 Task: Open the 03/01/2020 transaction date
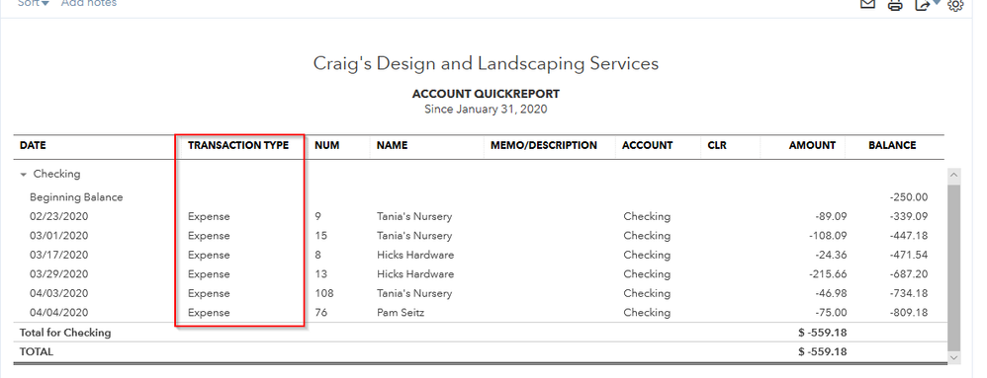[58, 236]
